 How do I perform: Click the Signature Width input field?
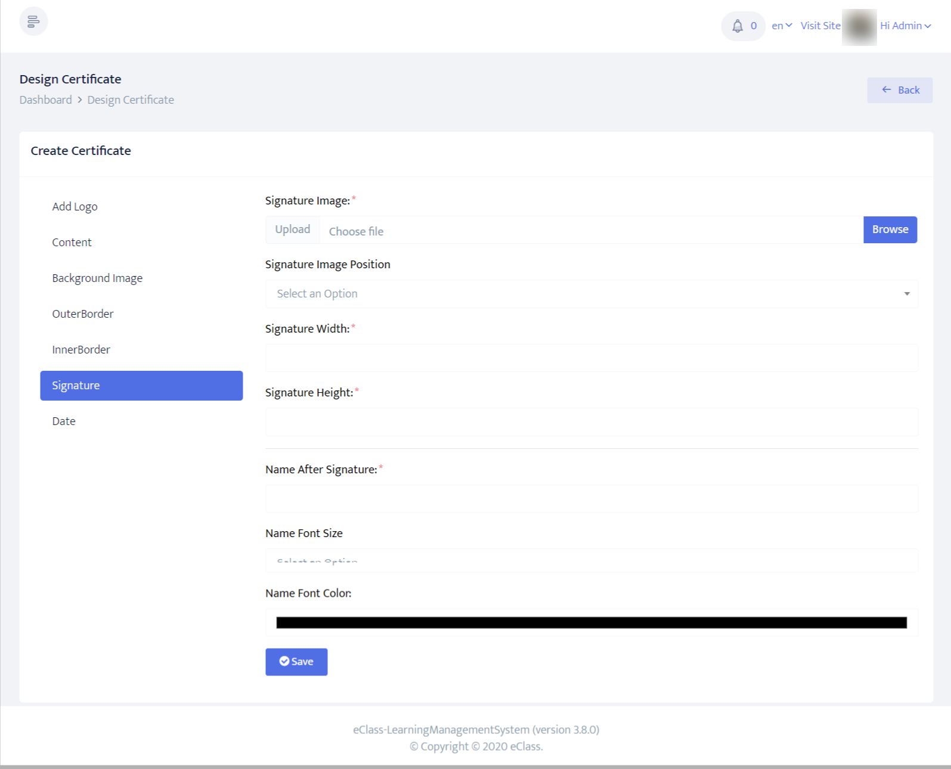591,358
